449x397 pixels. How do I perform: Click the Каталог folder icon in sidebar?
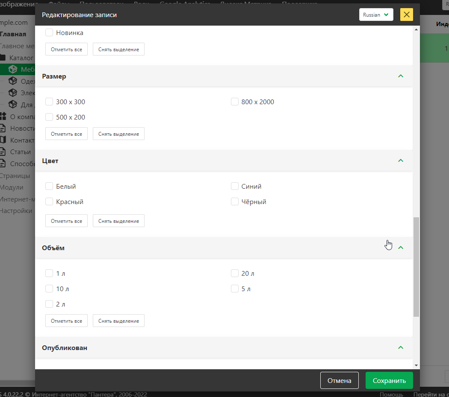(x=3, y=58)
